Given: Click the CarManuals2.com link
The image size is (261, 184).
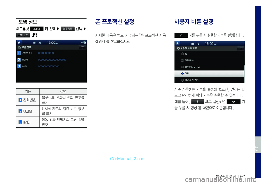Looking at the screenshot, I should [x=128, y=159].
